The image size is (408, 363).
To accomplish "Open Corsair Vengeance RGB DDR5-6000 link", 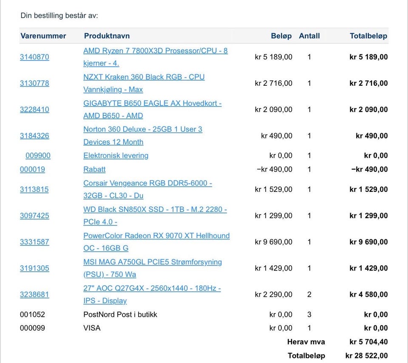I will [147, 189].
